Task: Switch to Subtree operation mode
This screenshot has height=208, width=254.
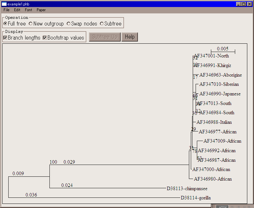Action: pos(102,24)
